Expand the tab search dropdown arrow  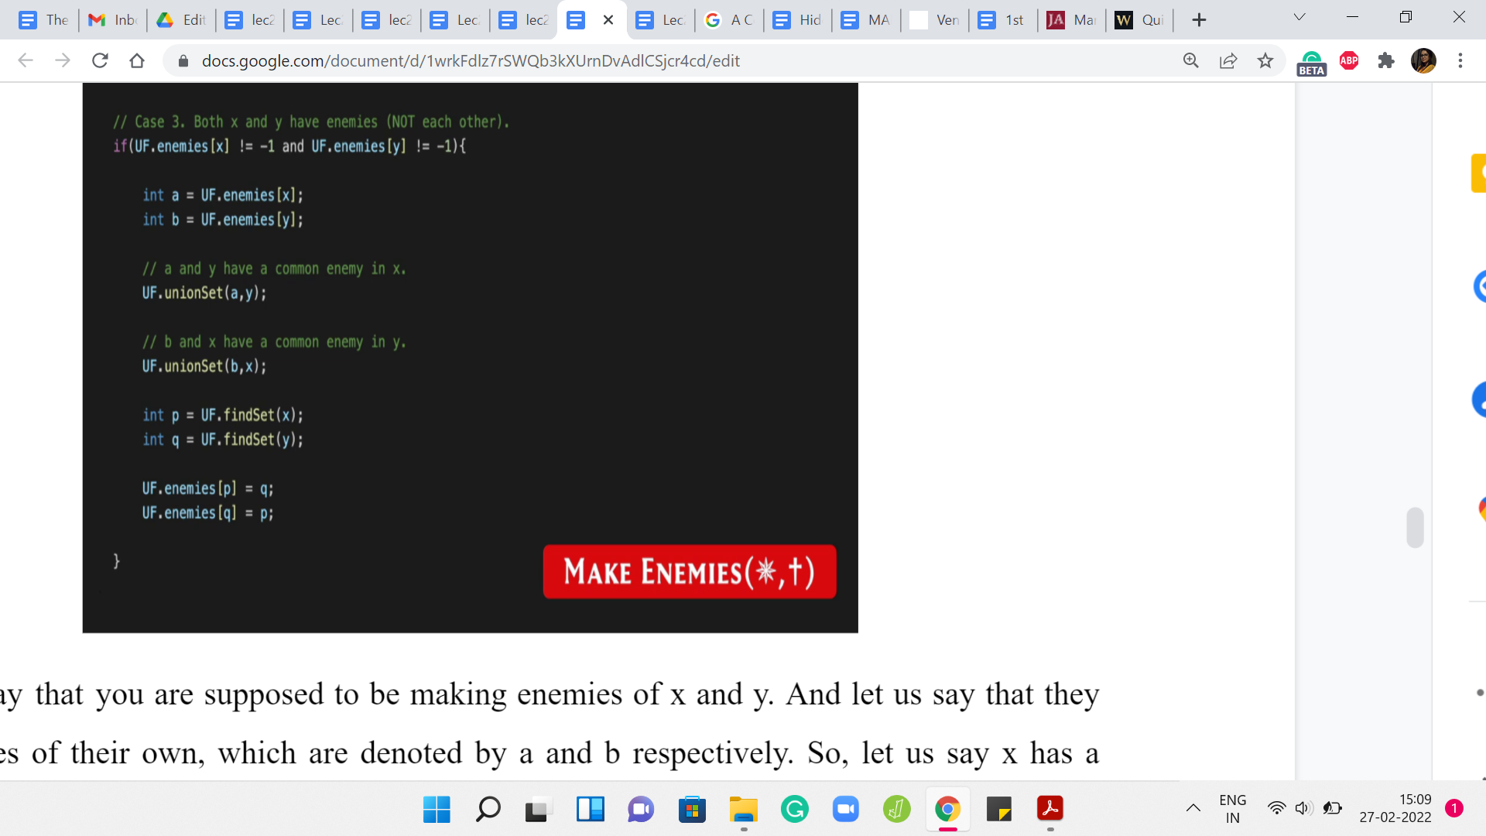1299,17
